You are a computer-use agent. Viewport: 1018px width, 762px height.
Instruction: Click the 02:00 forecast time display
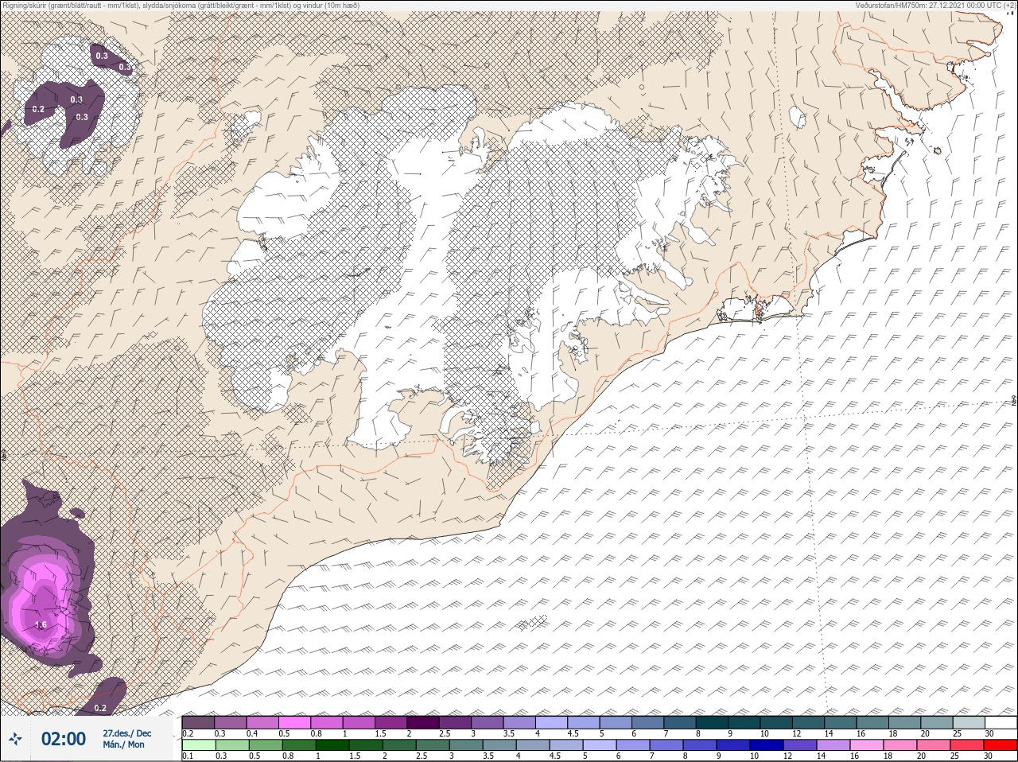(x=64, y=739)
